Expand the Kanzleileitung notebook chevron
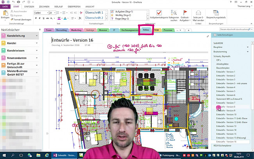Viewport: 254px width, 159px height. (x=37, y=36)
